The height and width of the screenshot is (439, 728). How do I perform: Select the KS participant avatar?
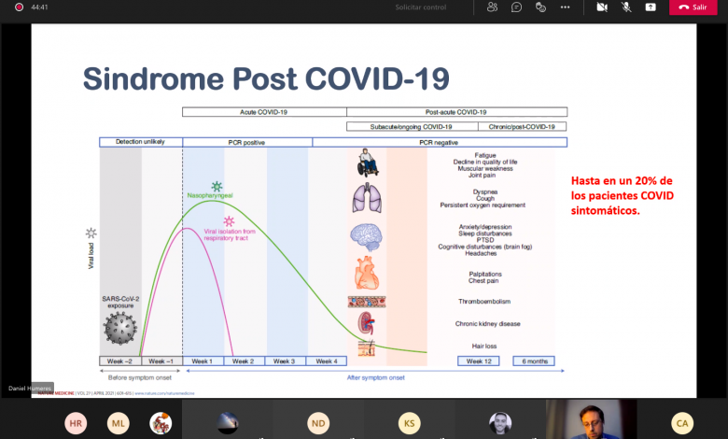(409, 423)
